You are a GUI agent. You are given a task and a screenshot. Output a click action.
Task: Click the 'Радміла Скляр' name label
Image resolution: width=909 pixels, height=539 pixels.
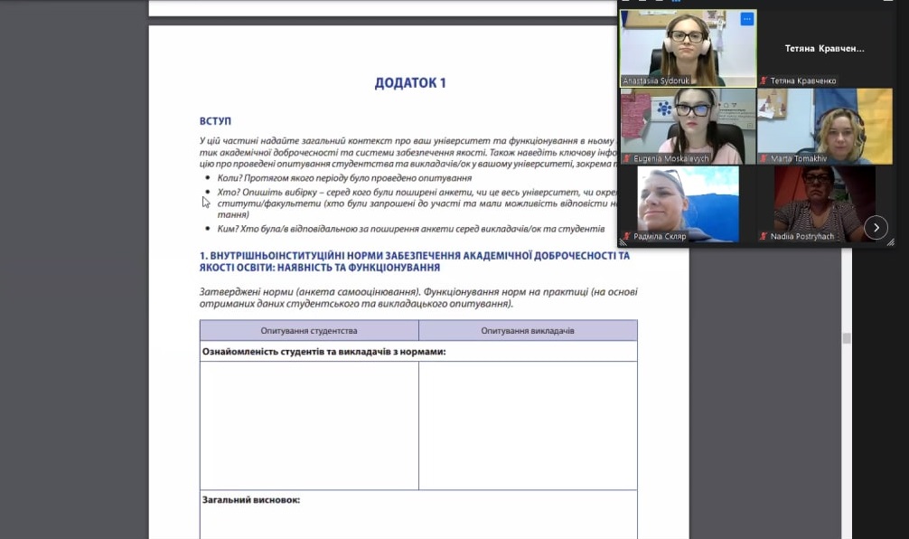coord(660,236)
